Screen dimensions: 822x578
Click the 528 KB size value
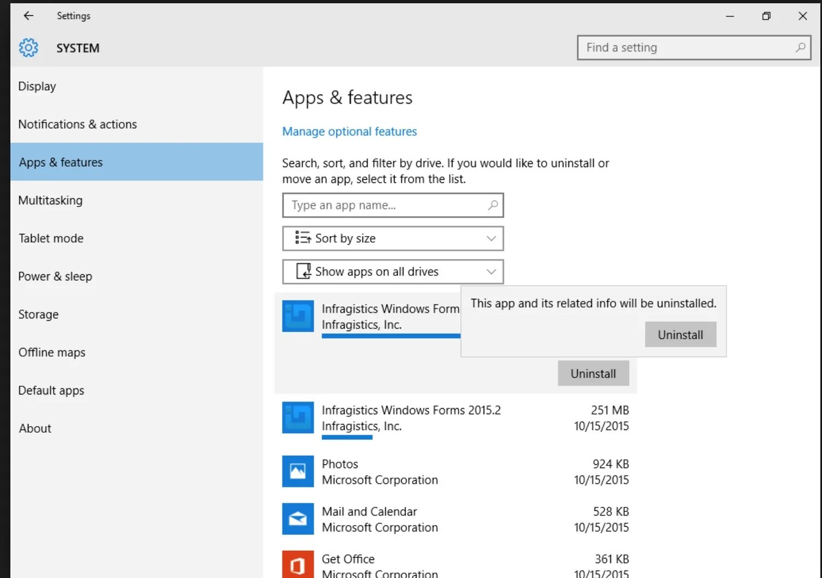tap(611, 511)
